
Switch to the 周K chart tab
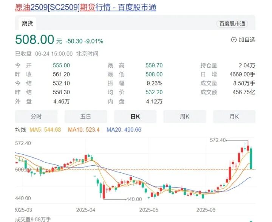coord(185,116)
